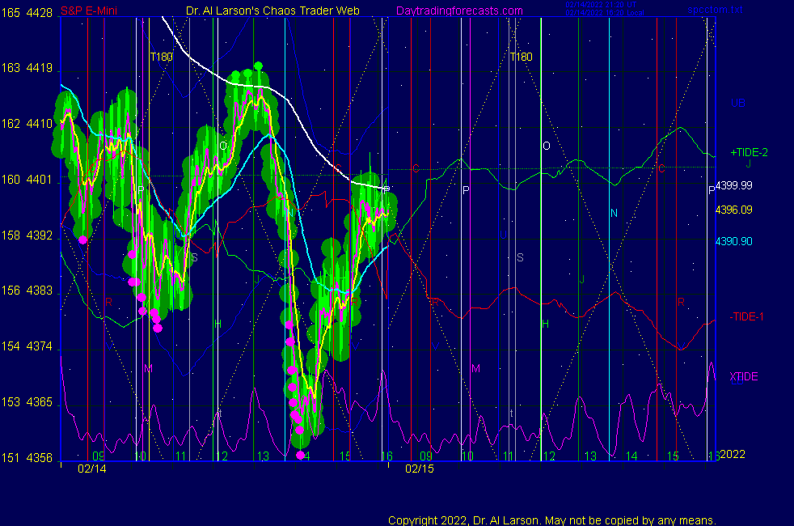Click the "165 4428" price axis label
The height and width of the screenshot is (526, 794).
pyautogui.click(x=27, y=13)
